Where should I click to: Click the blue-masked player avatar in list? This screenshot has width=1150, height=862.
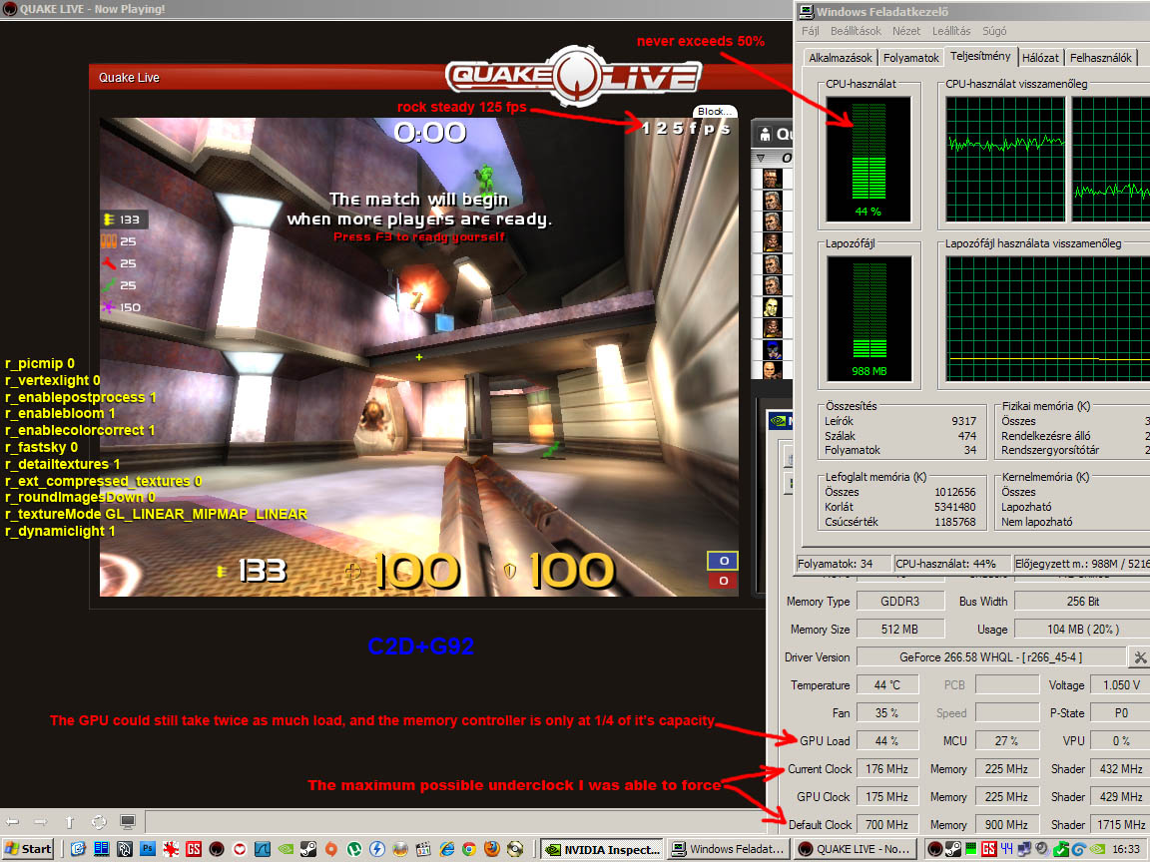772,349
